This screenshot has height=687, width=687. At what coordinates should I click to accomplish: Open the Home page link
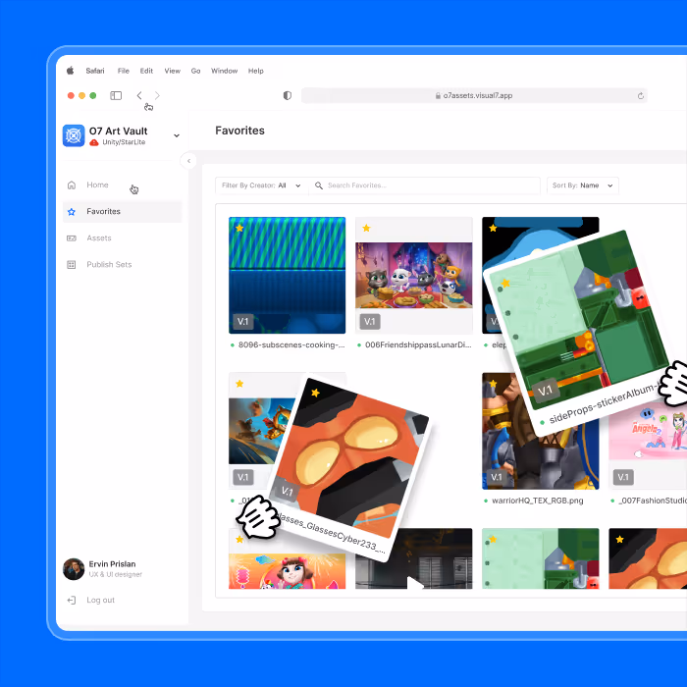[97, 185]
